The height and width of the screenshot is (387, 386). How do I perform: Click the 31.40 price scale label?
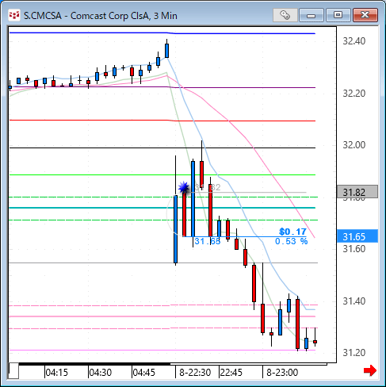pos(354,301)
